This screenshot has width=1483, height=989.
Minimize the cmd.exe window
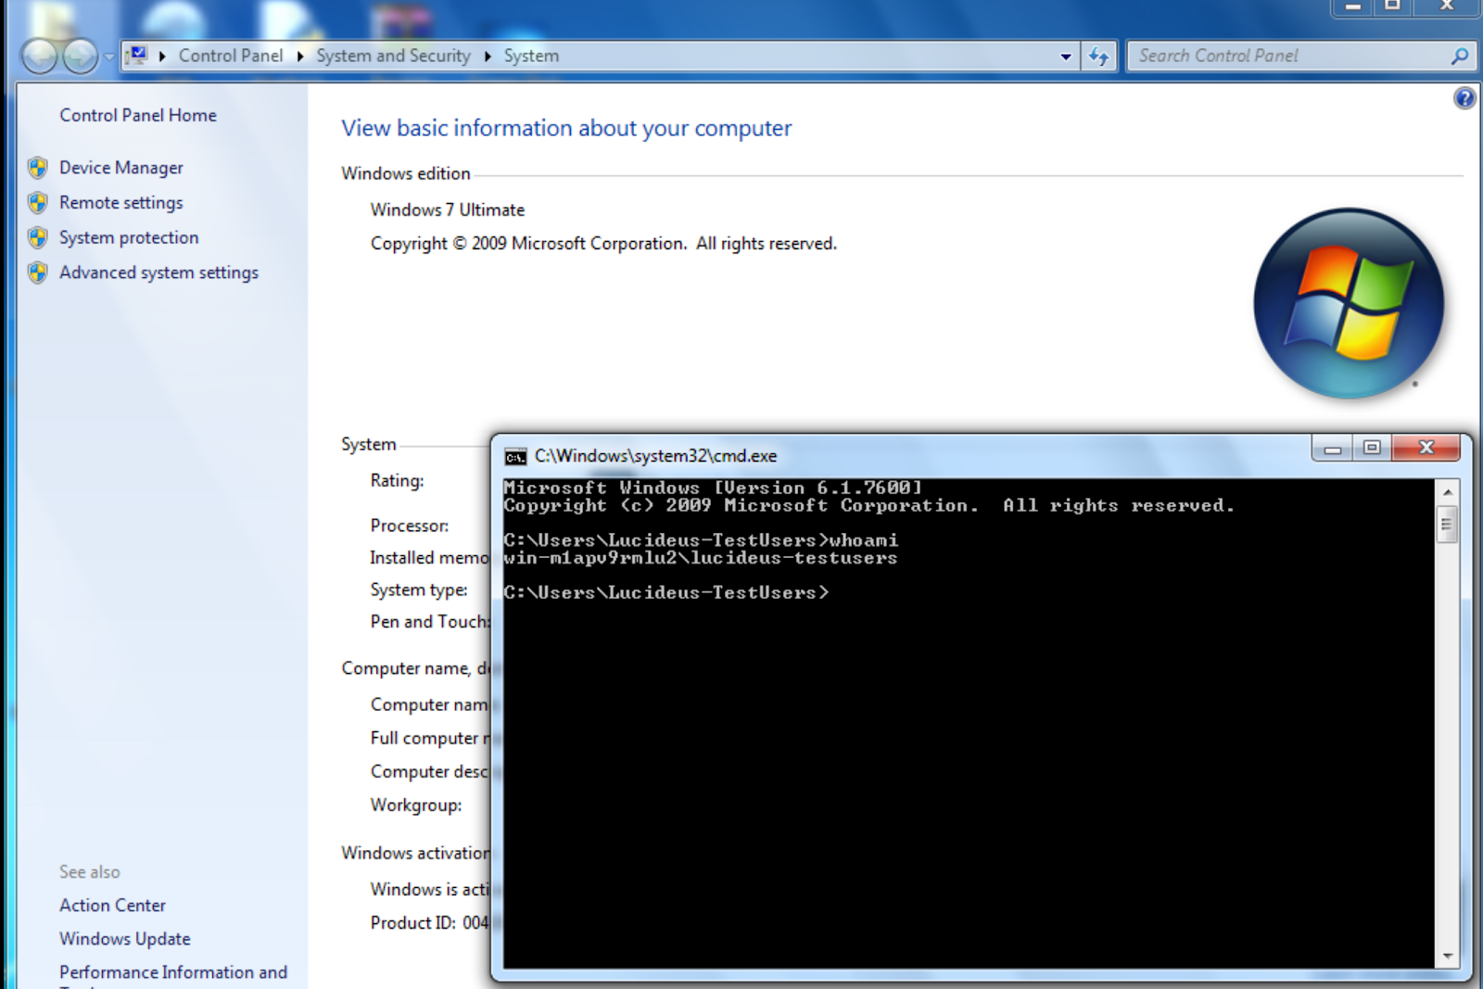pyautogui.click(x=1333, y=449)
